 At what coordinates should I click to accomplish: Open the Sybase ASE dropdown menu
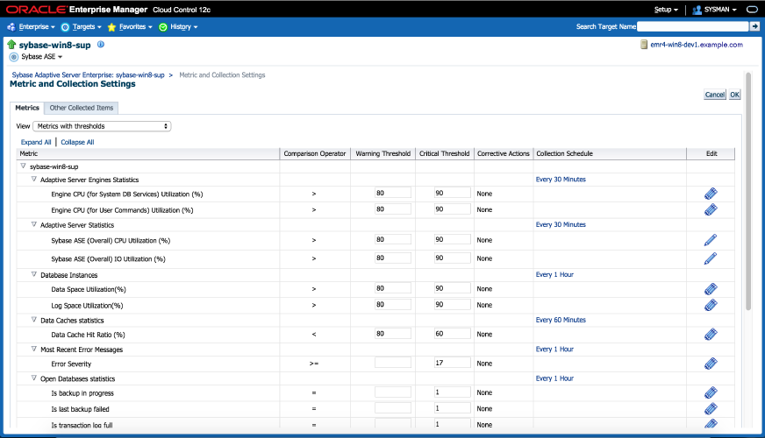coord(42,57)
